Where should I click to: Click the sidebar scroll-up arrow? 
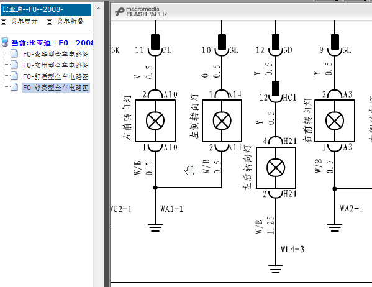98,9
